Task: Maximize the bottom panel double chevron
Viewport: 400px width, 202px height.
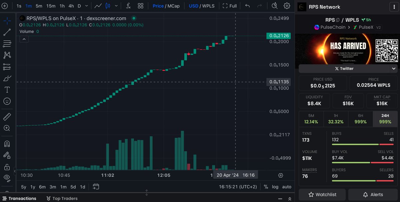Action: (290, 199)
